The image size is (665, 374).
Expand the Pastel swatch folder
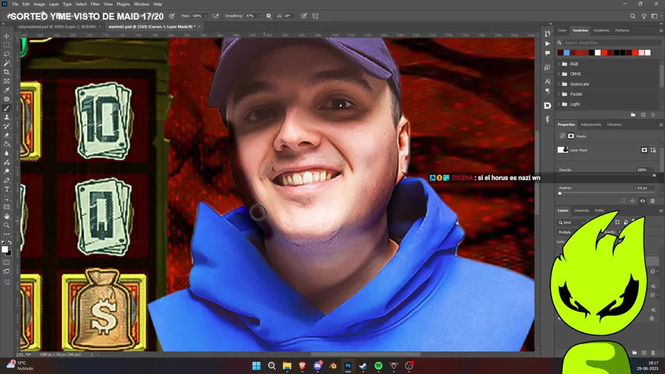[x=559, y=94]
